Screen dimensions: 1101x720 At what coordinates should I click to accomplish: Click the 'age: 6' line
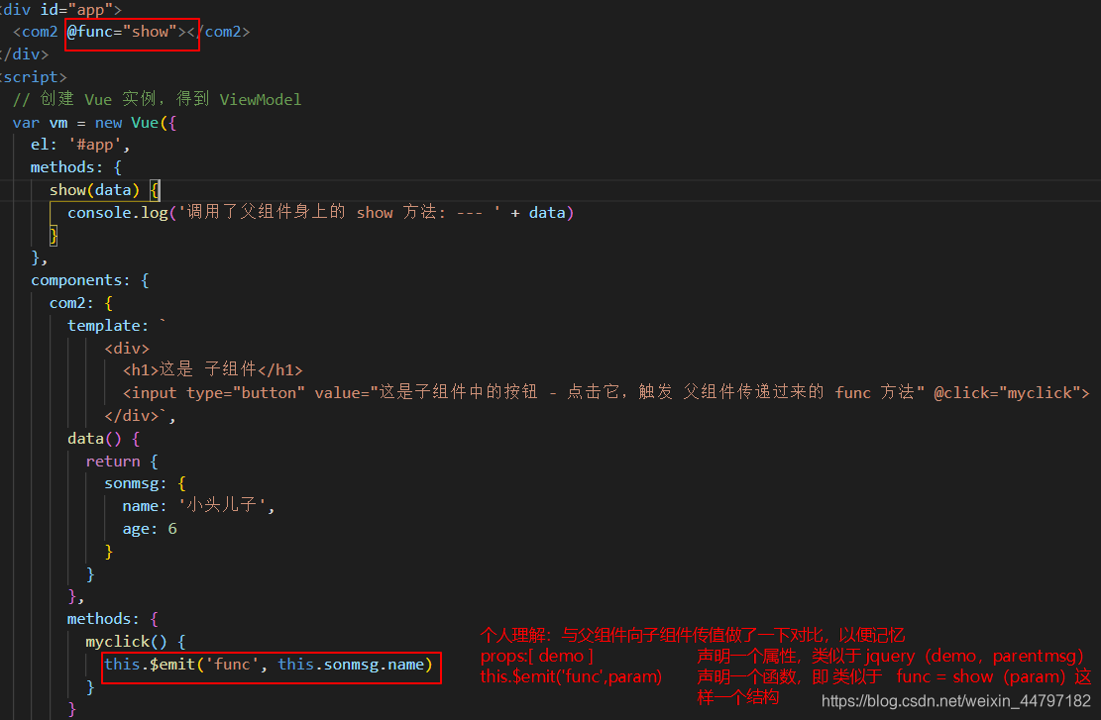(x=150, y=529)
